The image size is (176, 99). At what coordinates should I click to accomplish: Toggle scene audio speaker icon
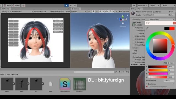(x=97, y=11)
